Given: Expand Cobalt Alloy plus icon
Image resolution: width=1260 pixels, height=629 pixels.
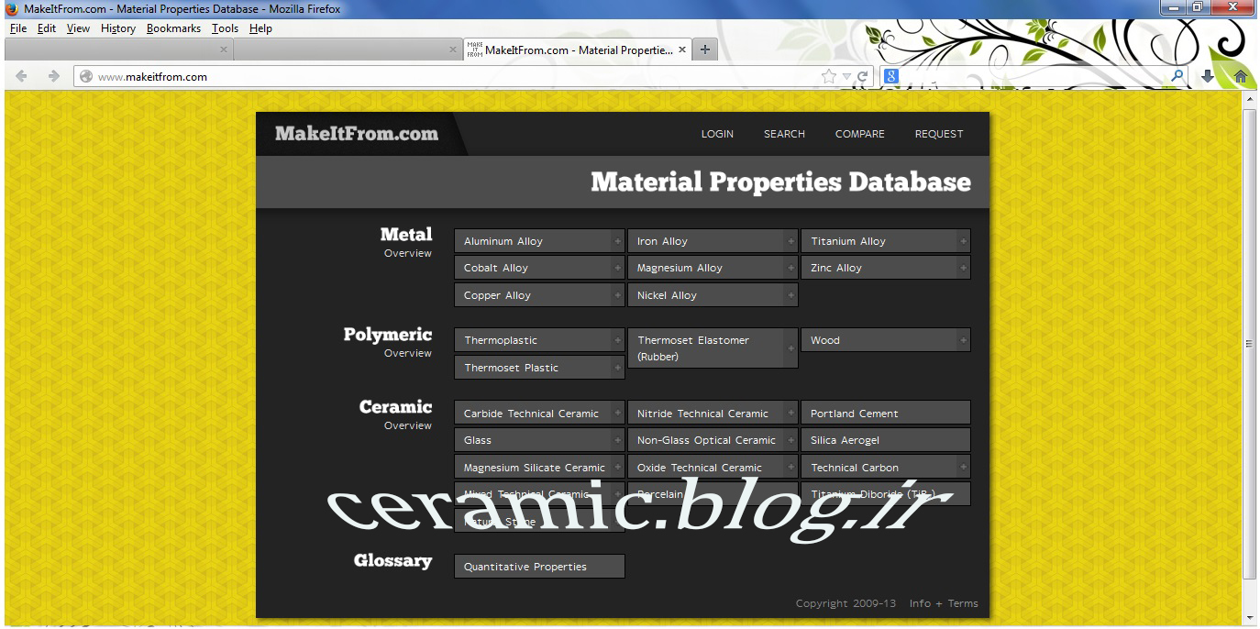Looking at the screenshot, I should coord(617,268).
